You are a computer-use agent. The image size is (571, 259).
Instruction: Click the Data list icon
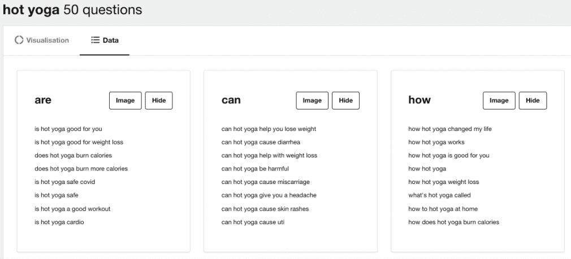pyautogui.click(x=96, y=40)
